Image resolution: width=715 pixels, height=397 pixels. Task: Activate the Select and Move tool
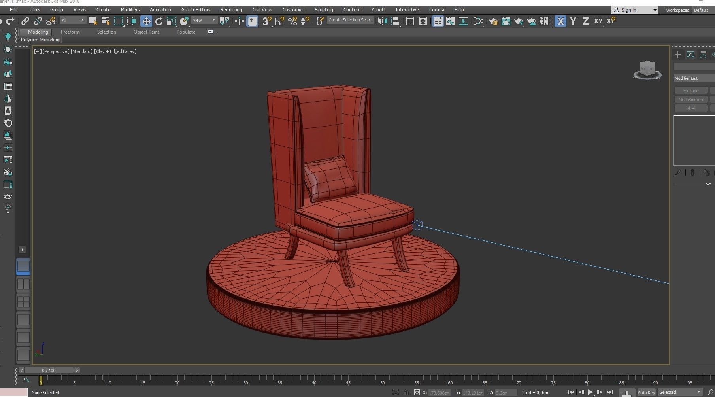(146, 21)
